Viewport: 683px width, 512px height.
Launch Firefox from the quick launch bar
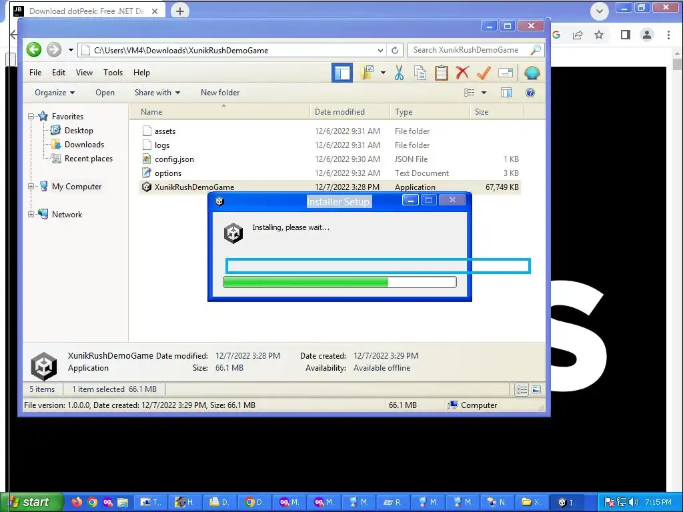[x=77, y=502]
